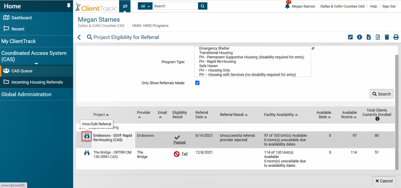Pin the Home navigation menu
The image size is (401, 188).
(x=68, y=6)
